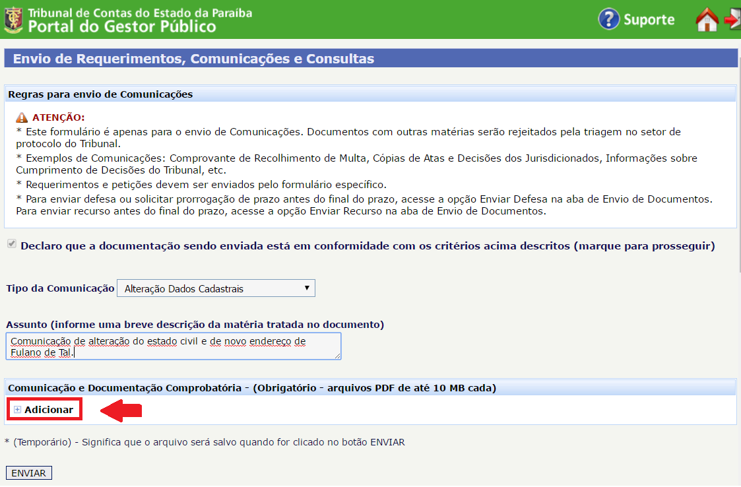Click the 'Regras para envio de Comunicações' header
741x487 pixels.
click(100, 94)
